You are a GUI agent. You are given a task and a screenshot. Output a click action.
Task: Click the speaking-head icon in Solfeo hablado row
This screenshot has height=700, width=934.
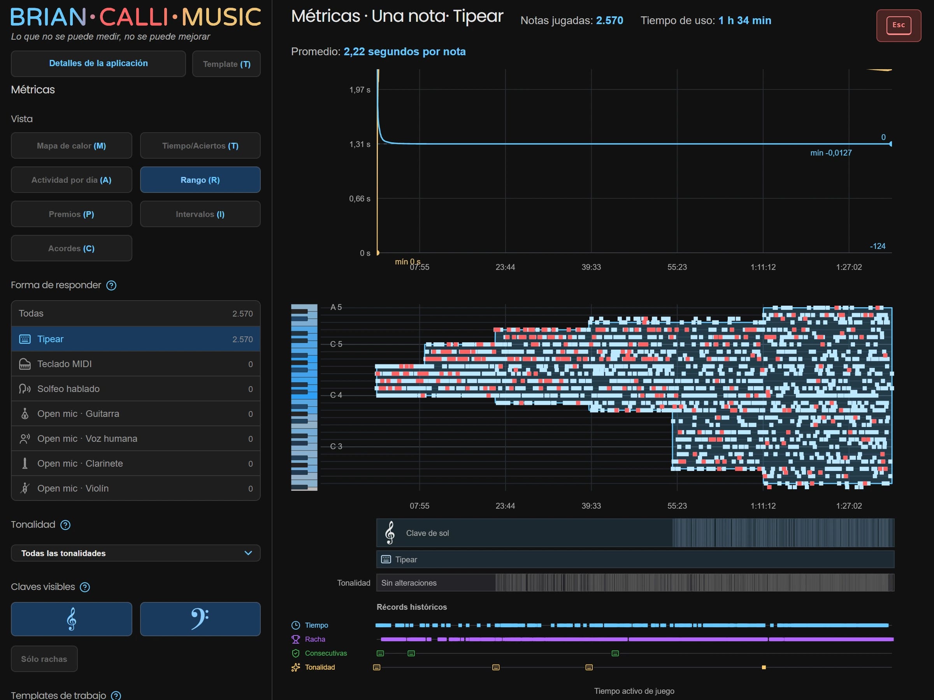[x=25, y=388]
